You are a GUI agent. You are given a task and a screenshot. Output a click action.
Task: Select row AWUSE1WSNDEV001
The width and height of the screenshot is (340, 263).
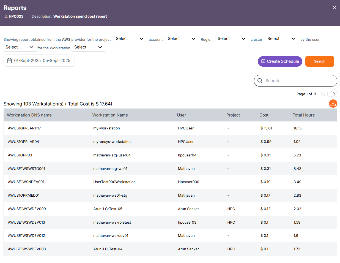click(x=170, y=182)
